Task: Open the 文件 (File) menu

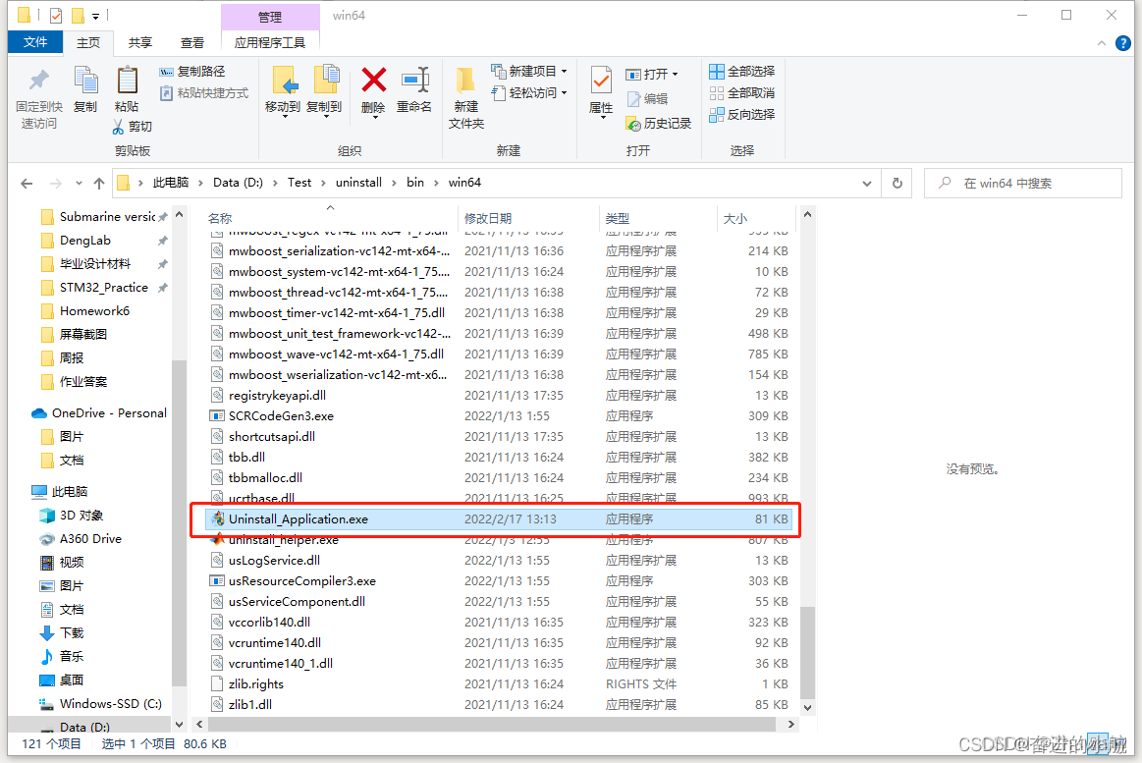Action: coord(34,42)
